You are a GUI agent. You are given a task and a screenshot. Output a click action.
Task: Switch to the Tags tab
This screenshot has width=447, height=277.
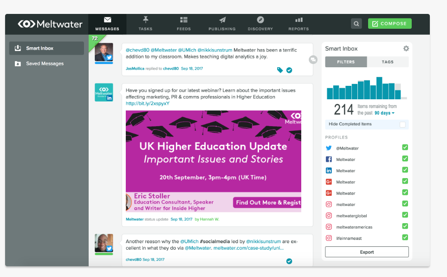pyautogui.click(x=388, y=62)
